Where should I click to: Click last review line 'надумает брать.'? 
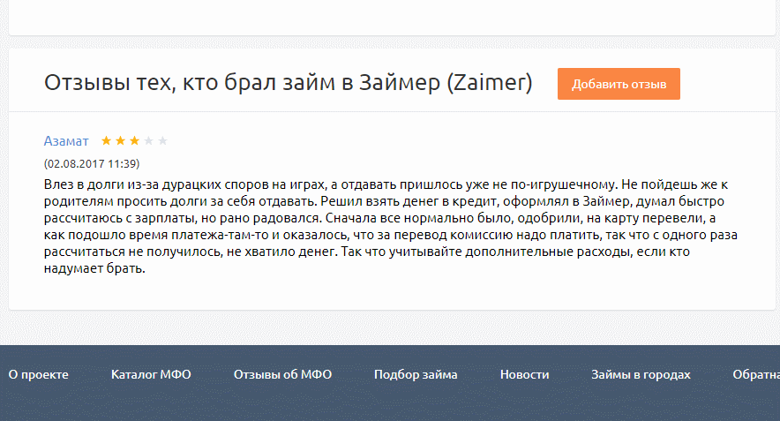click(94, 268)
